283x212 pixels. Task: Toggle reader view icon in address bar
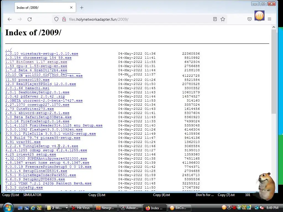(x=215, y=19)
